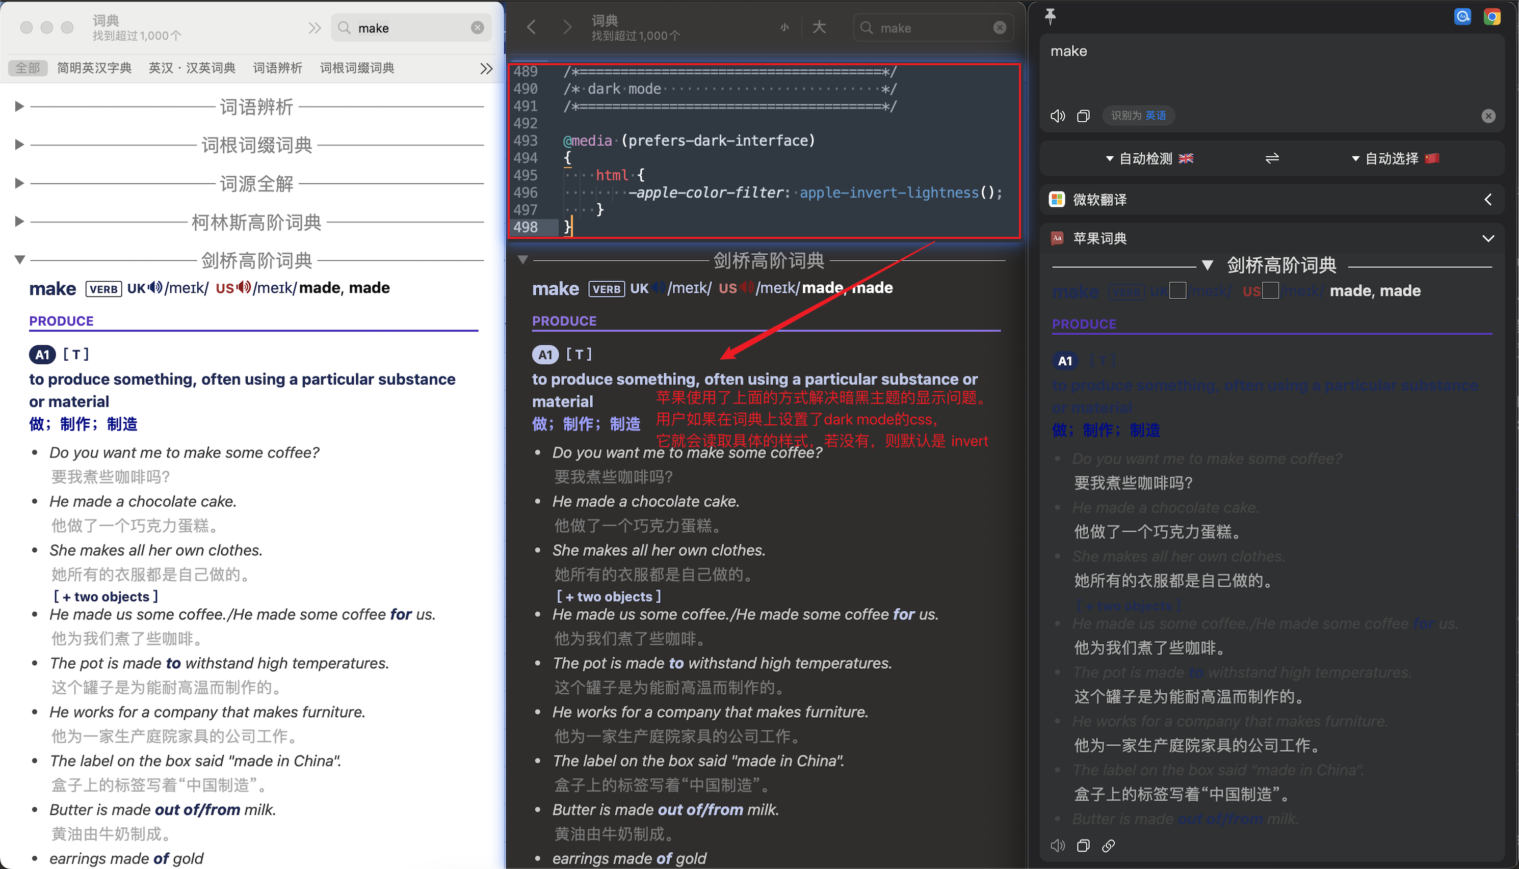1519x869 pixels.
Task: Pin the translator popup window
Action: click(x=1050, y=16)
